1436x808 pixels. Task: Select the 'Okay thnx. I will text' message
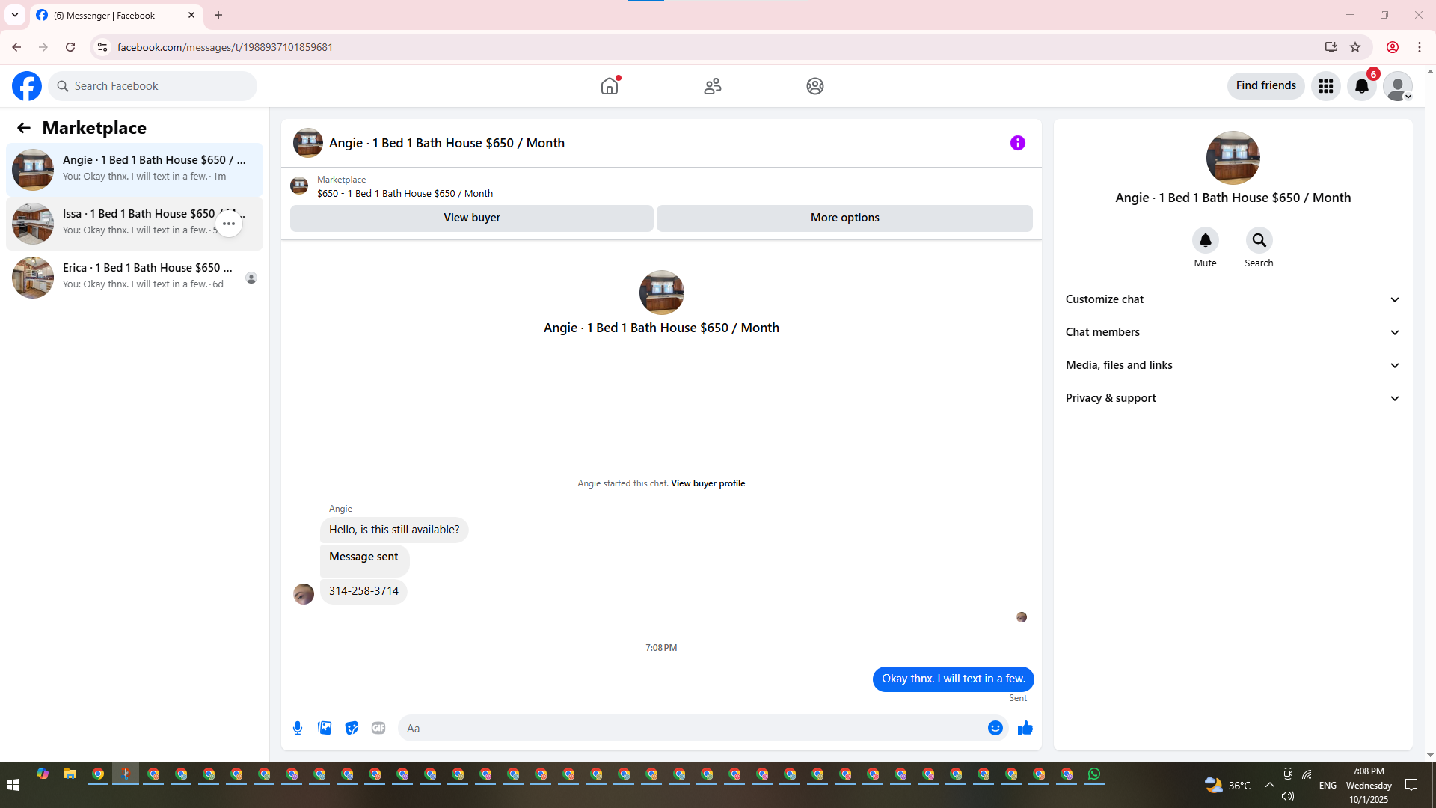[x=953, y=679]
